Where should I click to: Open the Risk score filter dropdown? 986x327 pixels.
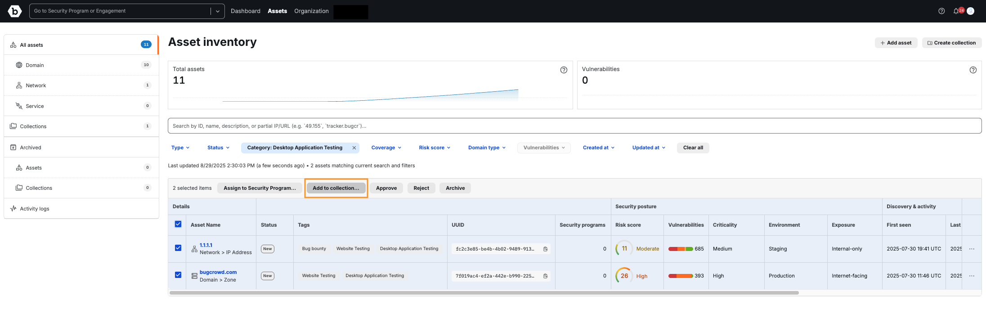point(435,148)
